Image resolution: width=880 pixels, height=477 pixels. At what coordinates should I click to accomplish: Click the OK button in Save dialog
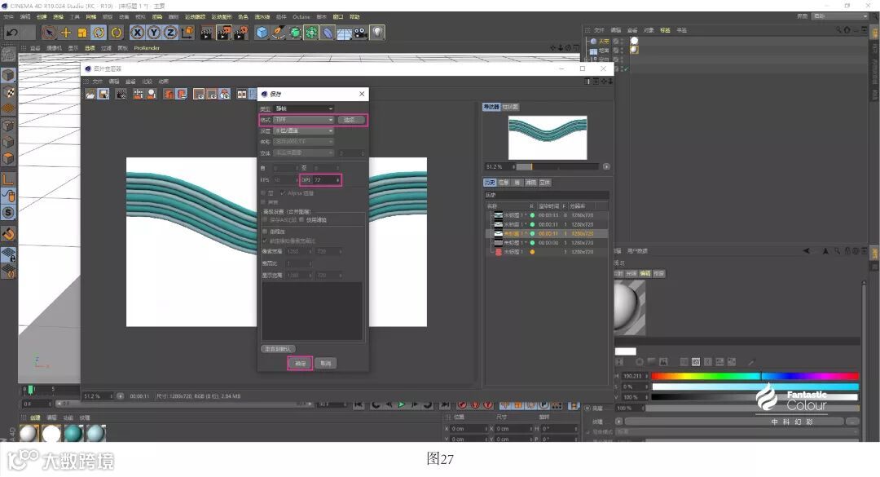(300, 364)
